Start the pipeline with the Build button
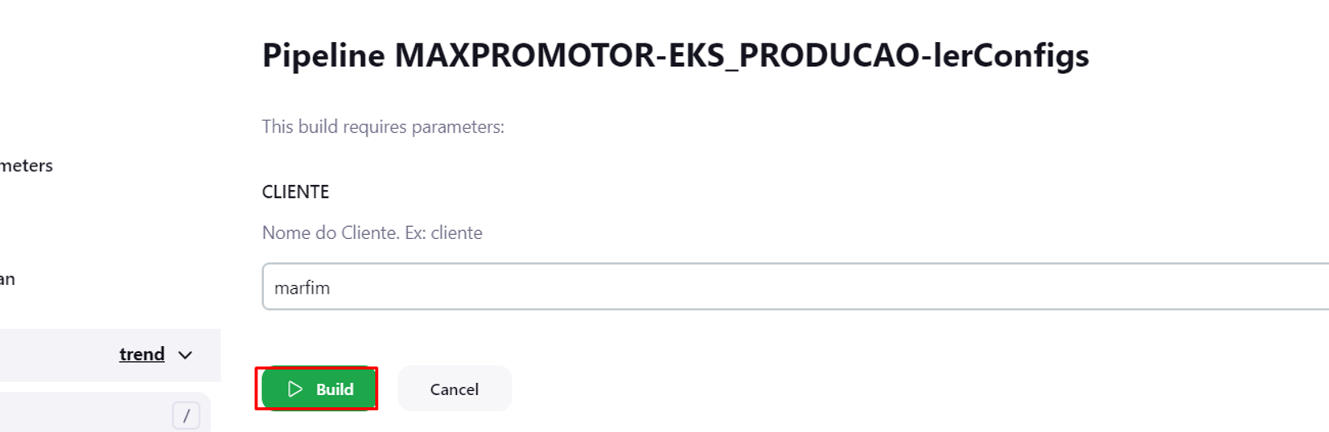Screen dimensions: 1329x432 click(x=319, y=389)
